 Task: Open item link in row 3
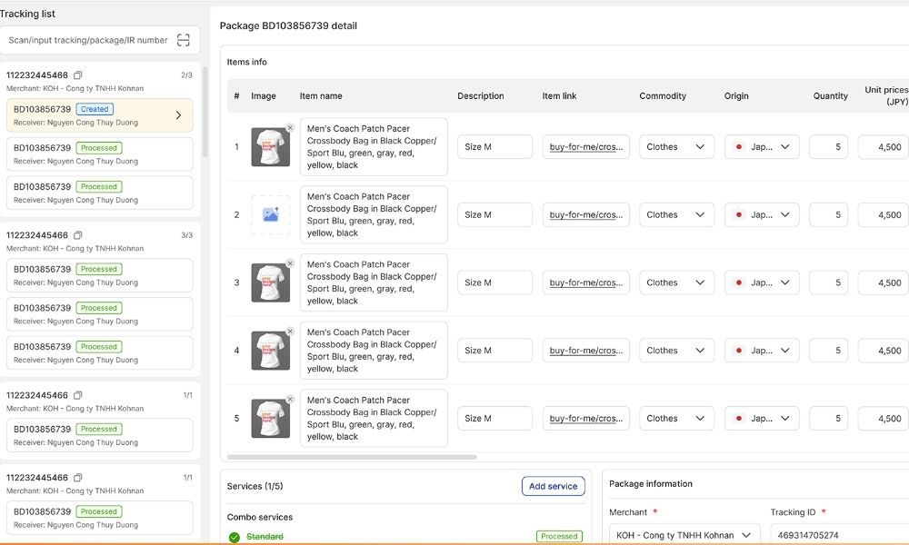point(586,282)
